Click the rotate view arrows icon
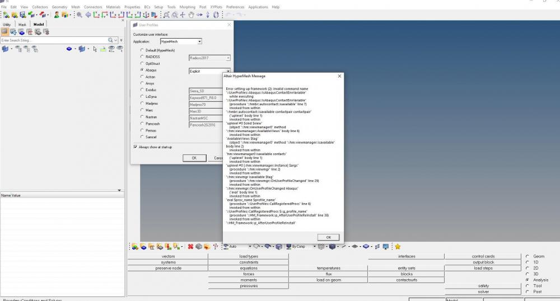560x301 pixels. click(x=216, y=15)
